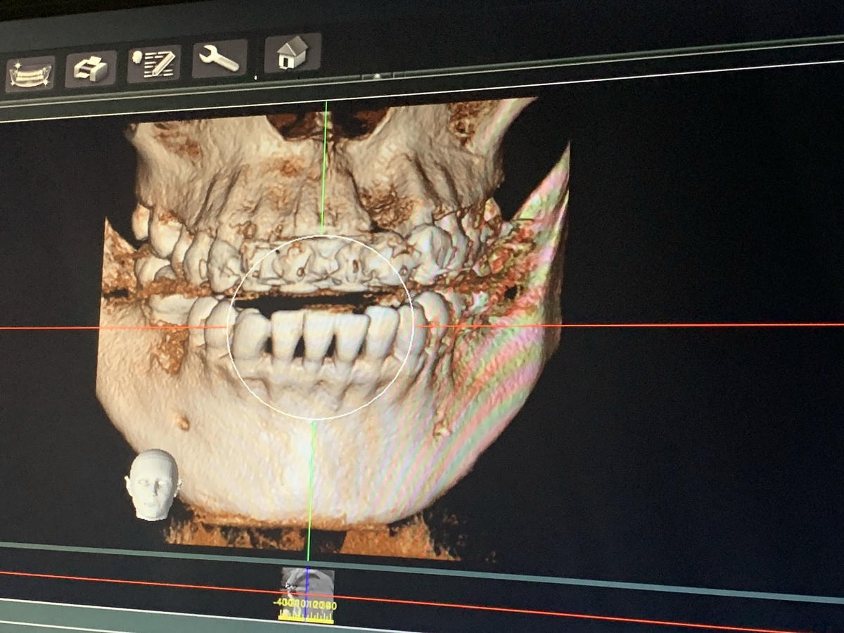The width and height of the screenshot is (844, 633).
Task: Click the 3D head orientation indicator
Action: pos(153,485)
